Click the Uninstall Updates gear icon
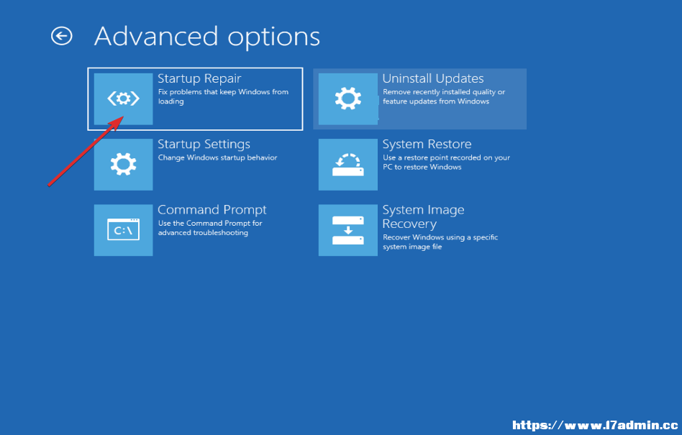Image resolution: width=682 pixels, height=435 pixels. click(x=348, y=99)
